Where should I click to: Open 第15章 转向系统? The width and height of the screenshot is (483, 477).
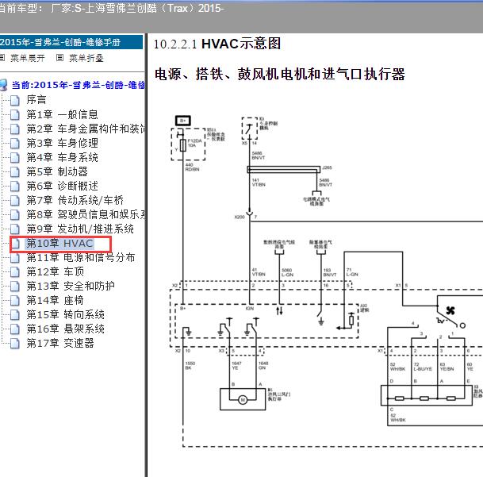coord(65,314)
